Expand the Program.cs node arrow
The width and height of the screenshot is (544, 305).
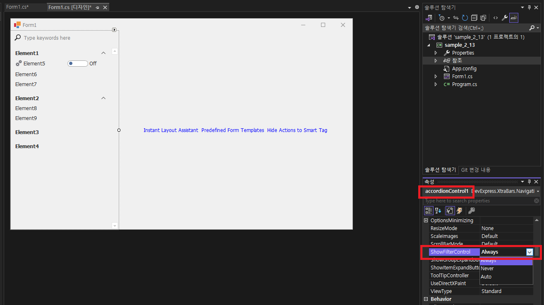pyautogui.click(x=436, y=84)
